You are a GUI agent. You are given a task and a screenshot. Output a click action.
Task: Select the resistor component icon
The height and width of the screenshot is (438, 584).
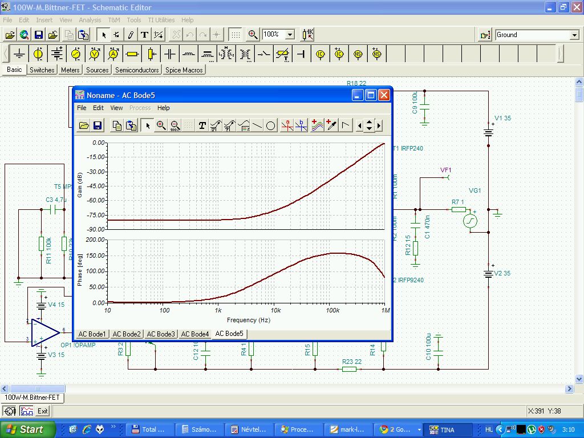click(x=132, y=54)
